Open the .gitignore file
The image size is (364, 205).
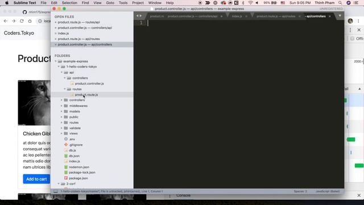coord(76,145)
